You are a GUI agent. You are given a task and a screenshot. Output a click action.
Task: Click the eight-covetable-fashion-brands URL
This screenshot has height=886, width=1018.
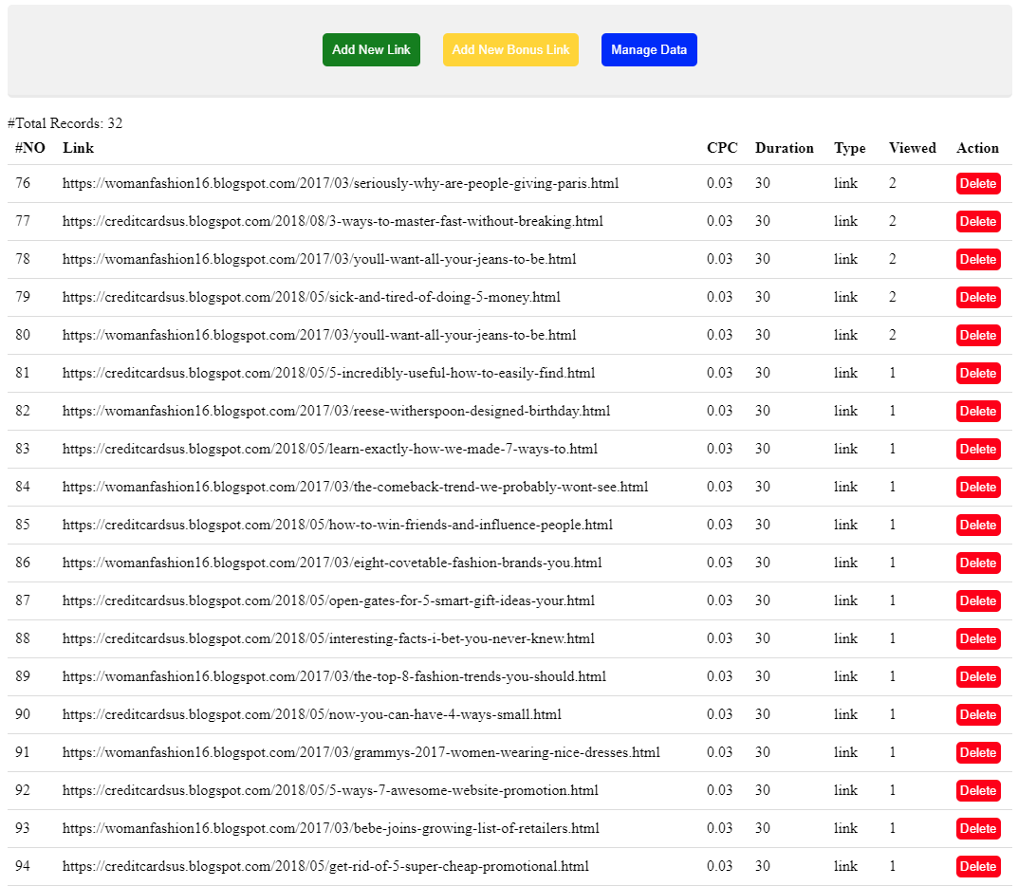click(x=332, y=563)
